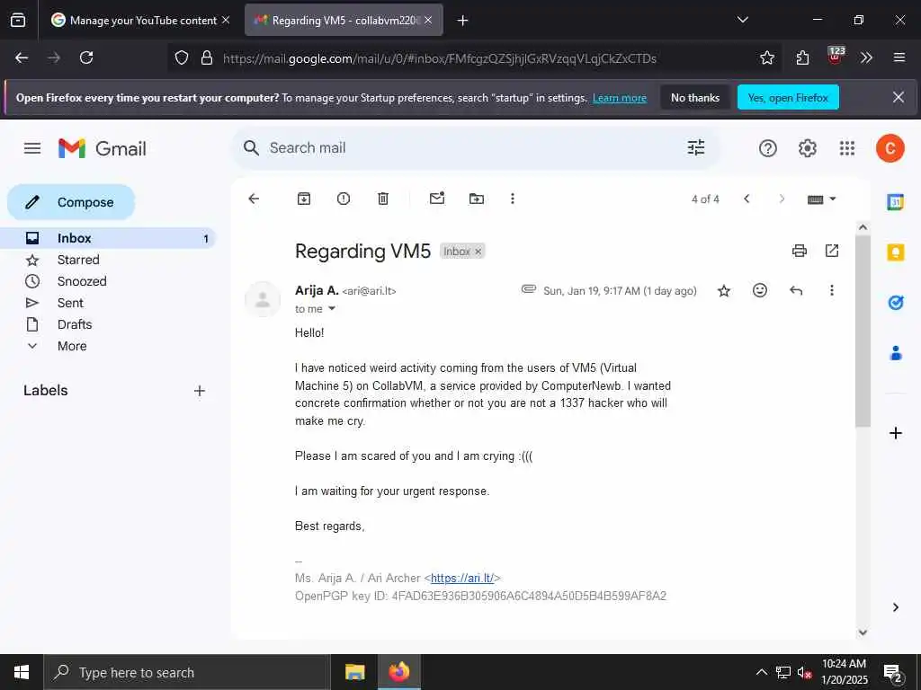Image resolution: width=921 pixels, height=690 pixels.
Task: Click Yes, open Firefox button
Action: click(x=788, y=98)
